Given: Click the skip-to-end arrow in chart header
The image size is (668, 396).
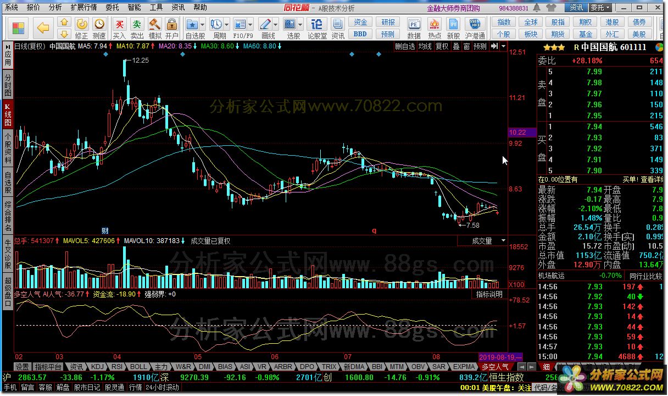Looking at the screenshot, I should click(493, 47).
